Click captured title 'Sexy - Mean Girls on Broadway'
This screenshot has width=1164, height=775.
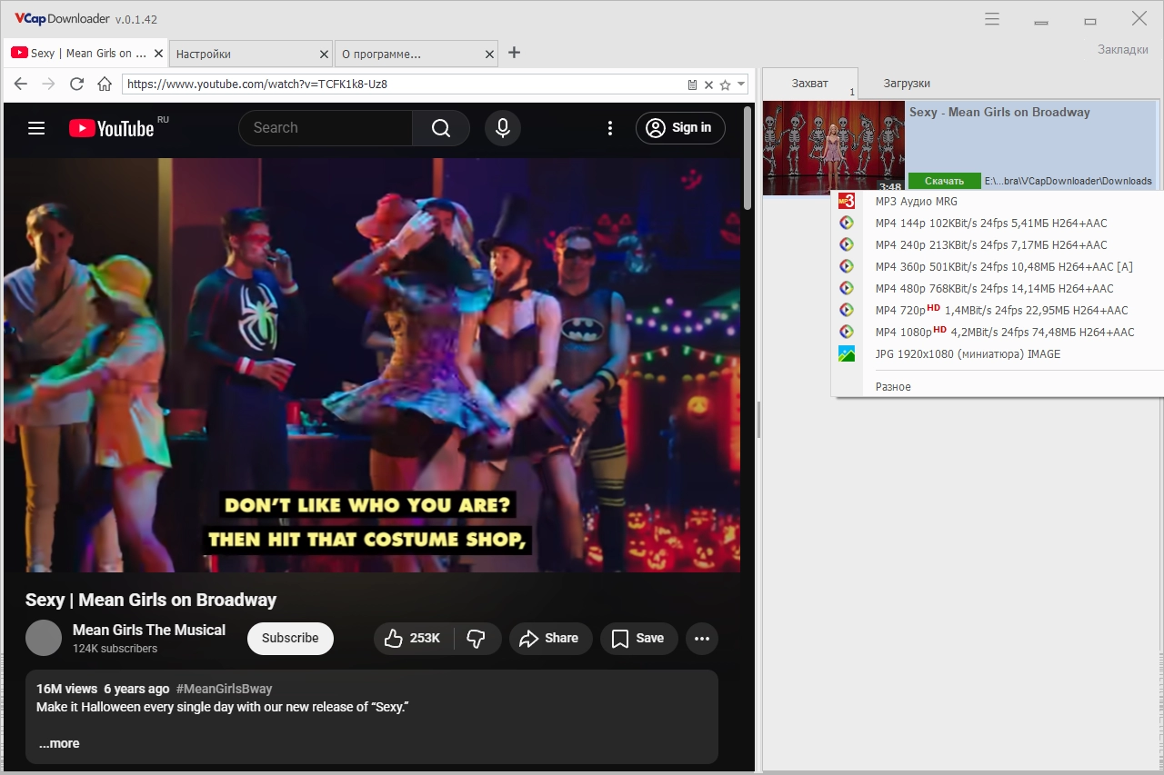point(999,113)
